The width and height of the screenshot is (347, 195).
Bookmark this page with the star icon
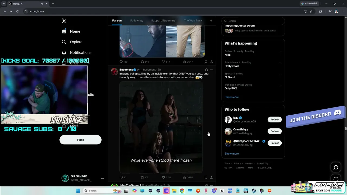tap(311, 11)
